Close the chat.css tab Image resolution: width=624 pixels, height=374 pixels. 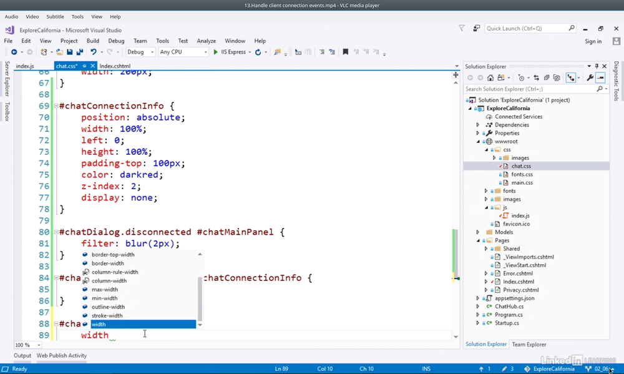93,66
